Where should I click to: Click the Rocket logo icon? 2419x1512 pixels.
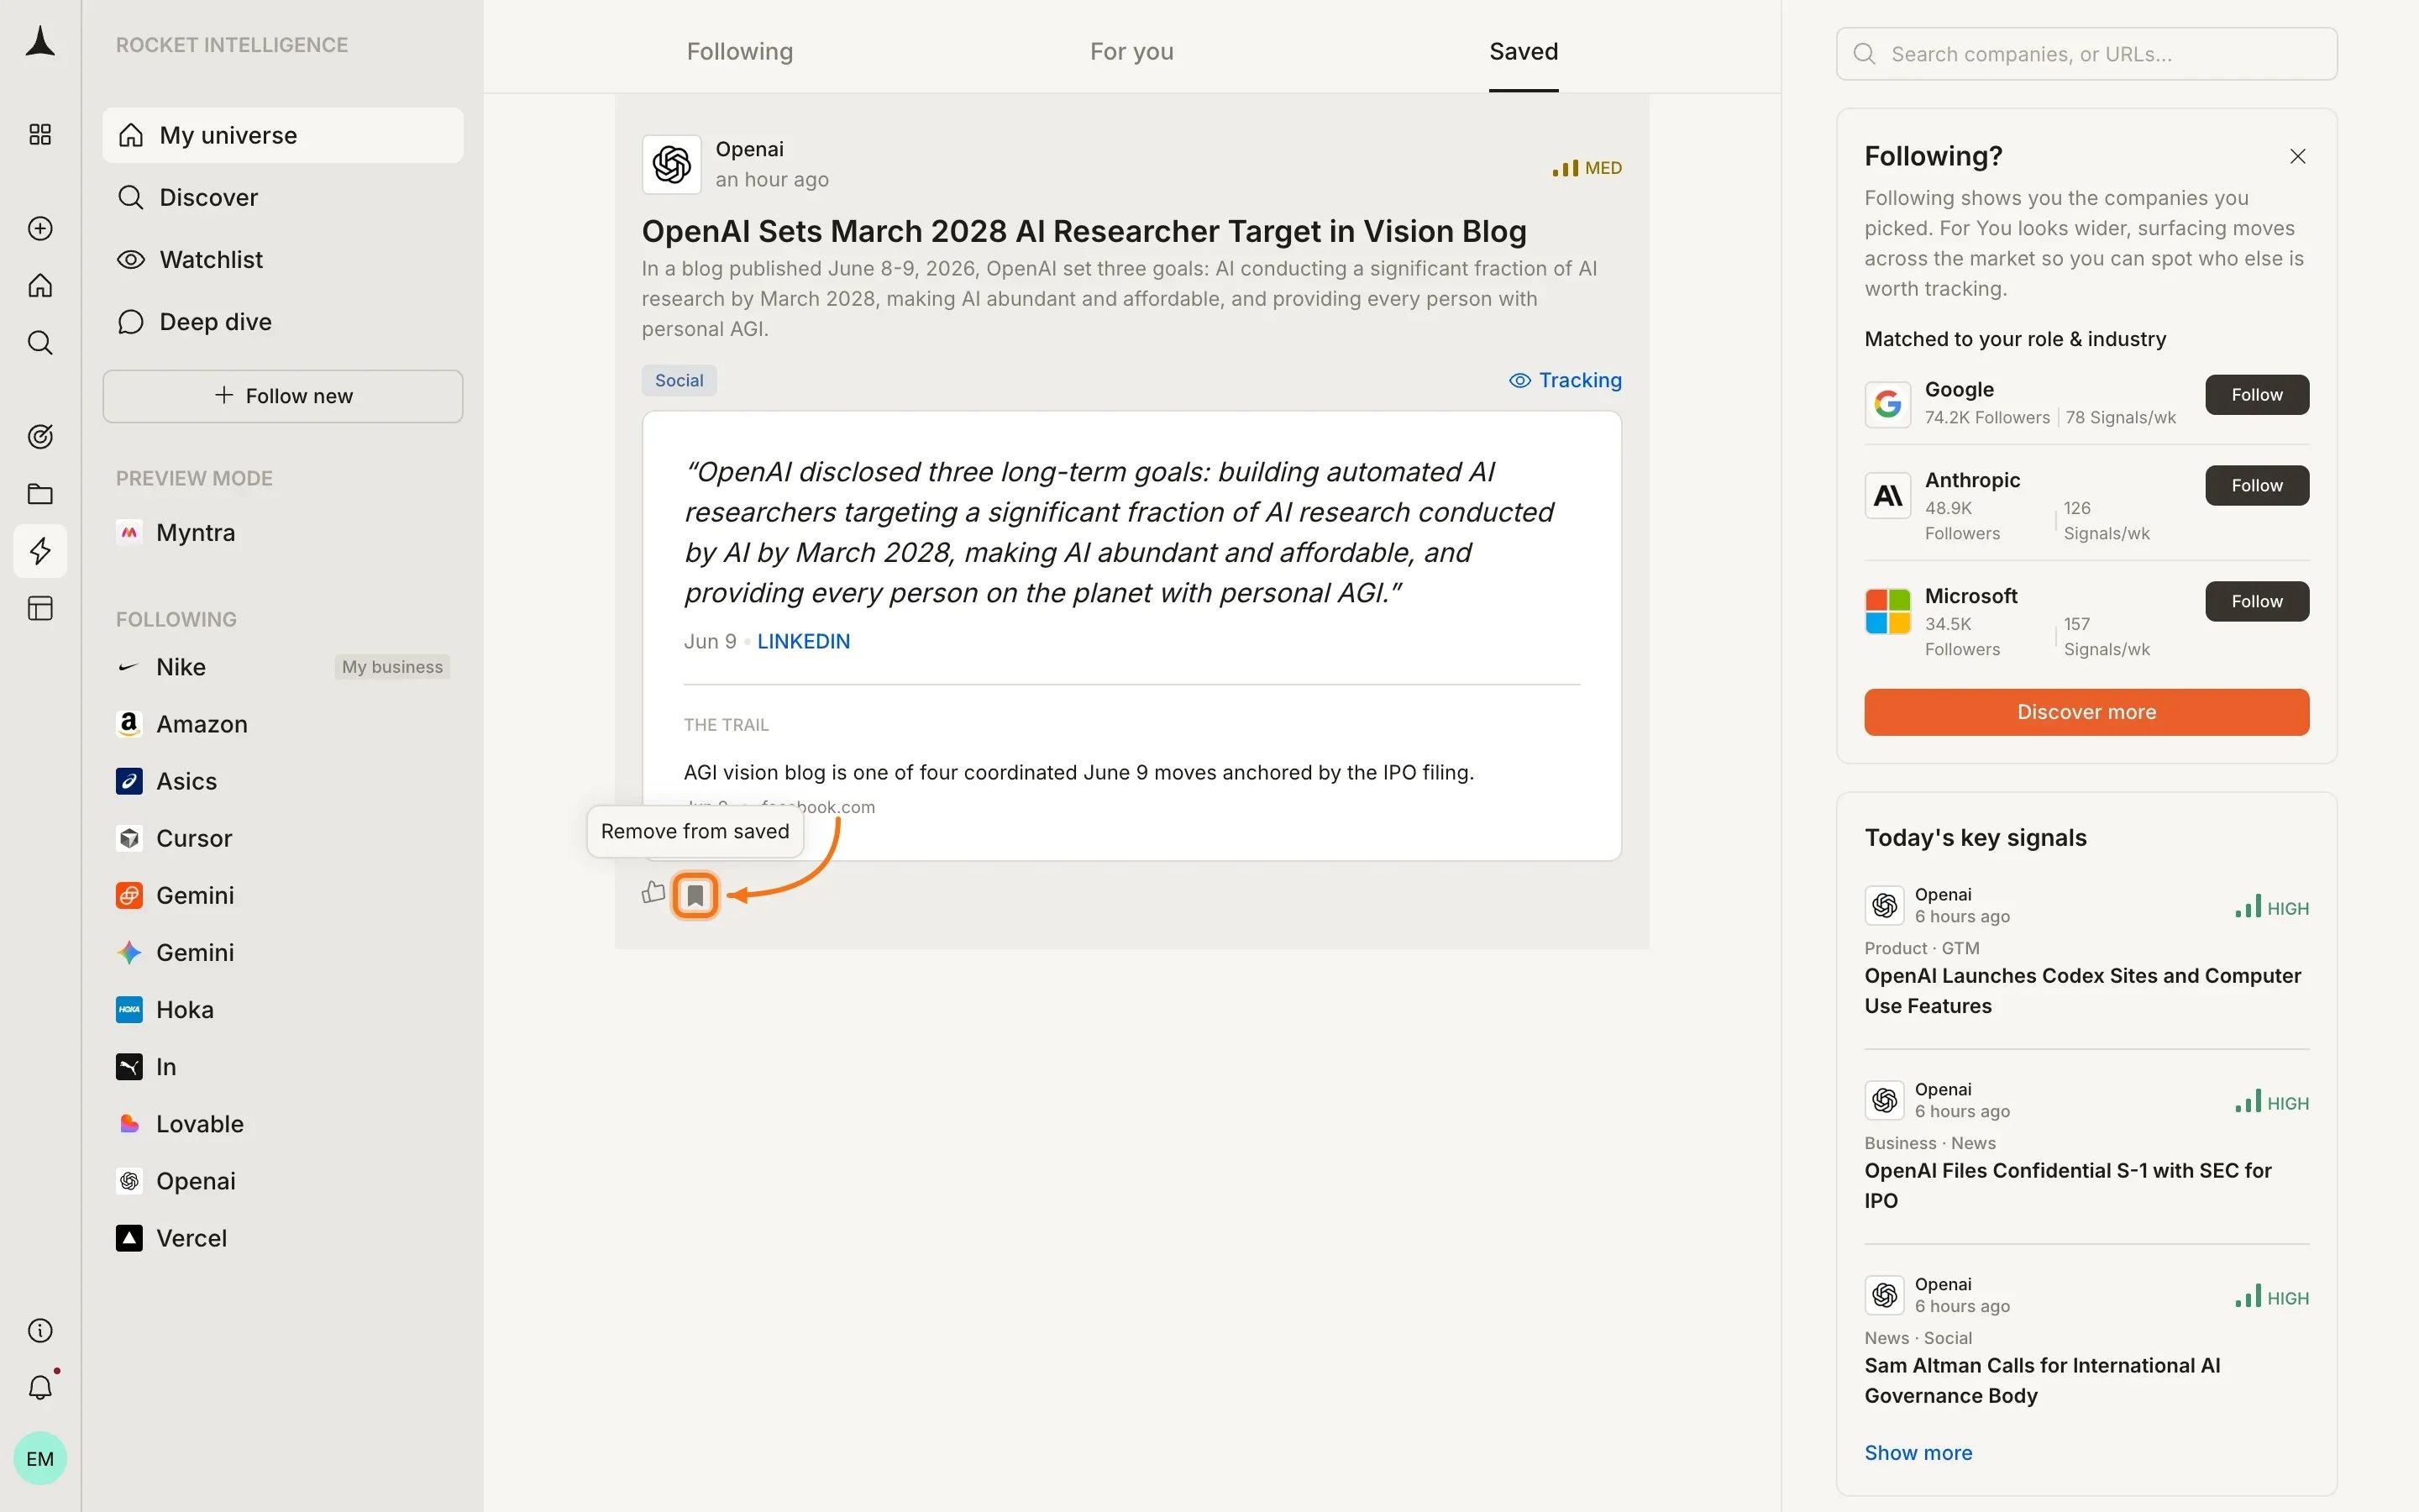tap(40, 42)
